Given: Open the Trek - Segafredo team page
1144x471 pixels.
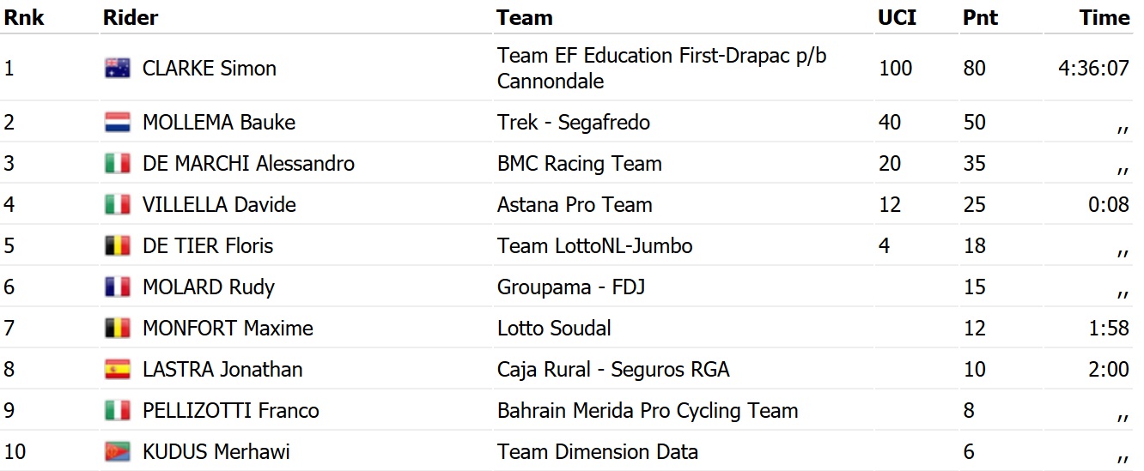Looking at the screenshot, I should pyautogui.click(x=573, y=123).
